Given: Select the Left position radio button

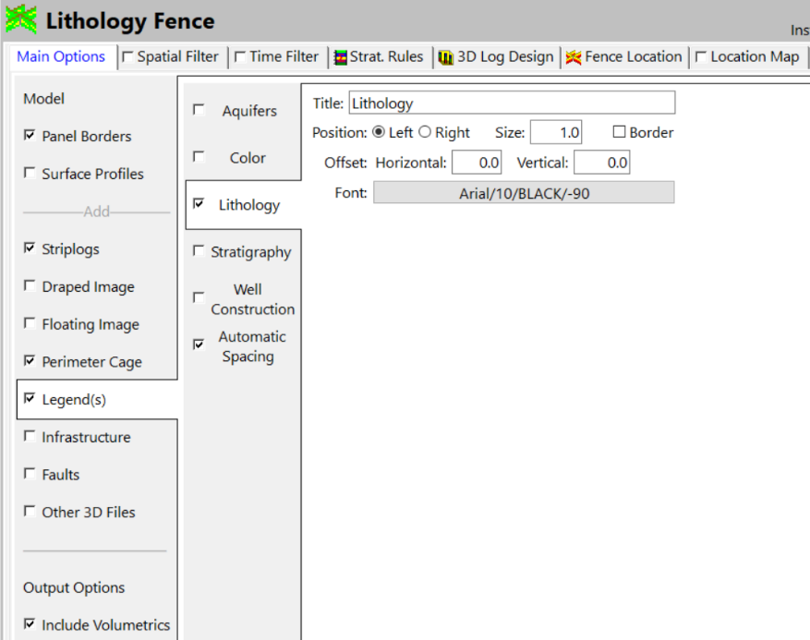Looking at the screenshot, I should [378, 132].
